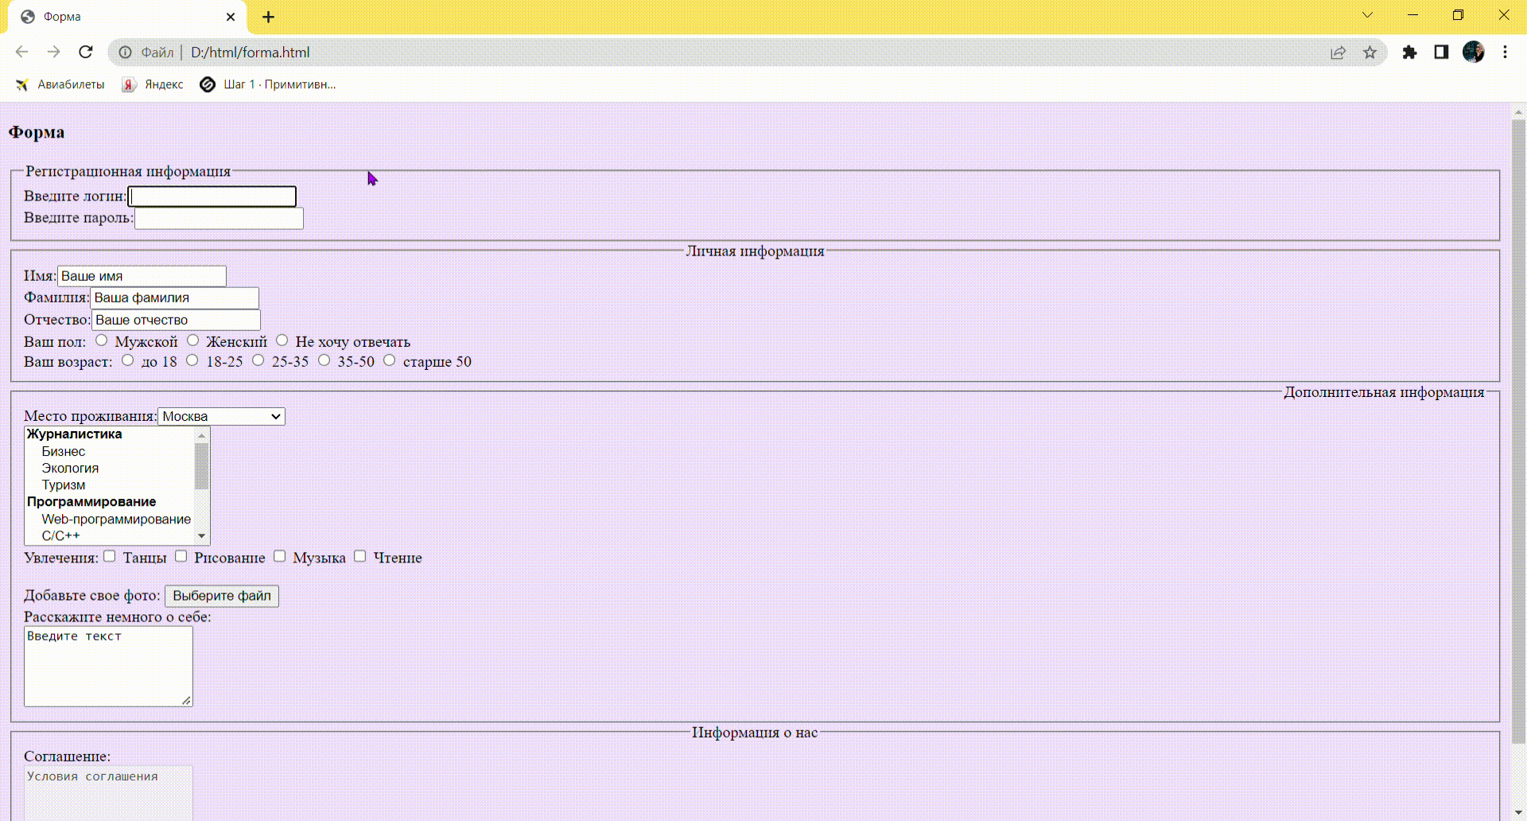Click the Выберите файл button
The height and width of the screenshot is (821, 1527).
(222, 596)
